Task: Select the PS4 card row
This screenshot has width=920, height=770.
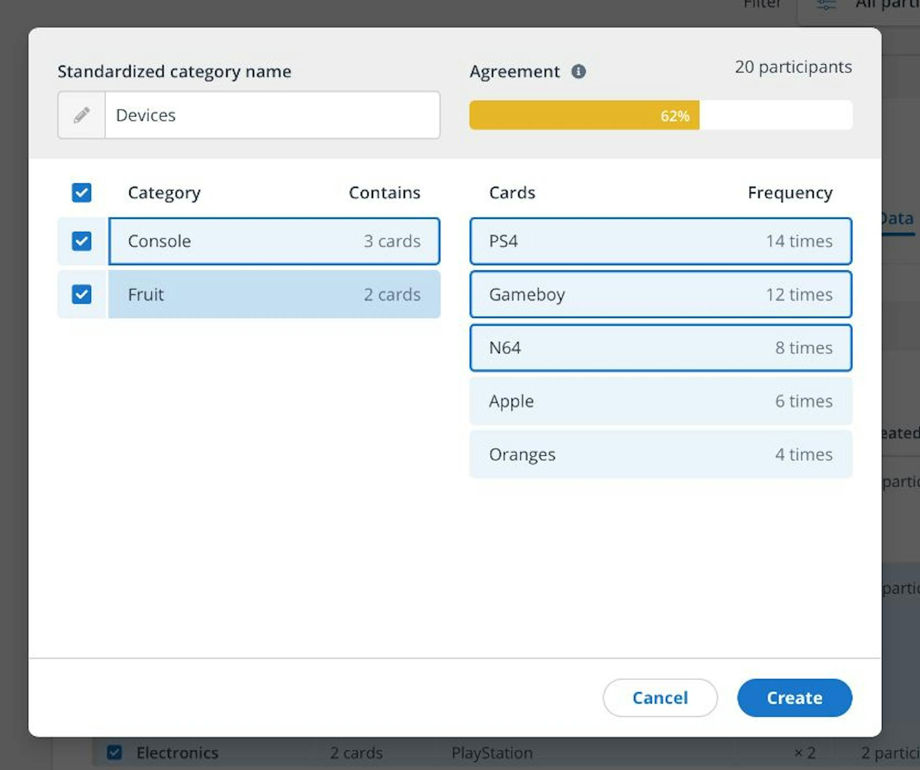Action: [x=660, y=241]
